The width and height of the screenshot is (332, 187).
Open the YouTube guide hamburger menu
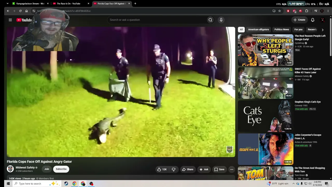pos(10,20)
